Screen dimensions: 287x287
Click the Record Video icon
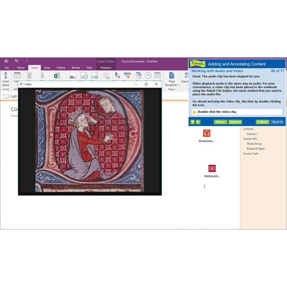128,75
